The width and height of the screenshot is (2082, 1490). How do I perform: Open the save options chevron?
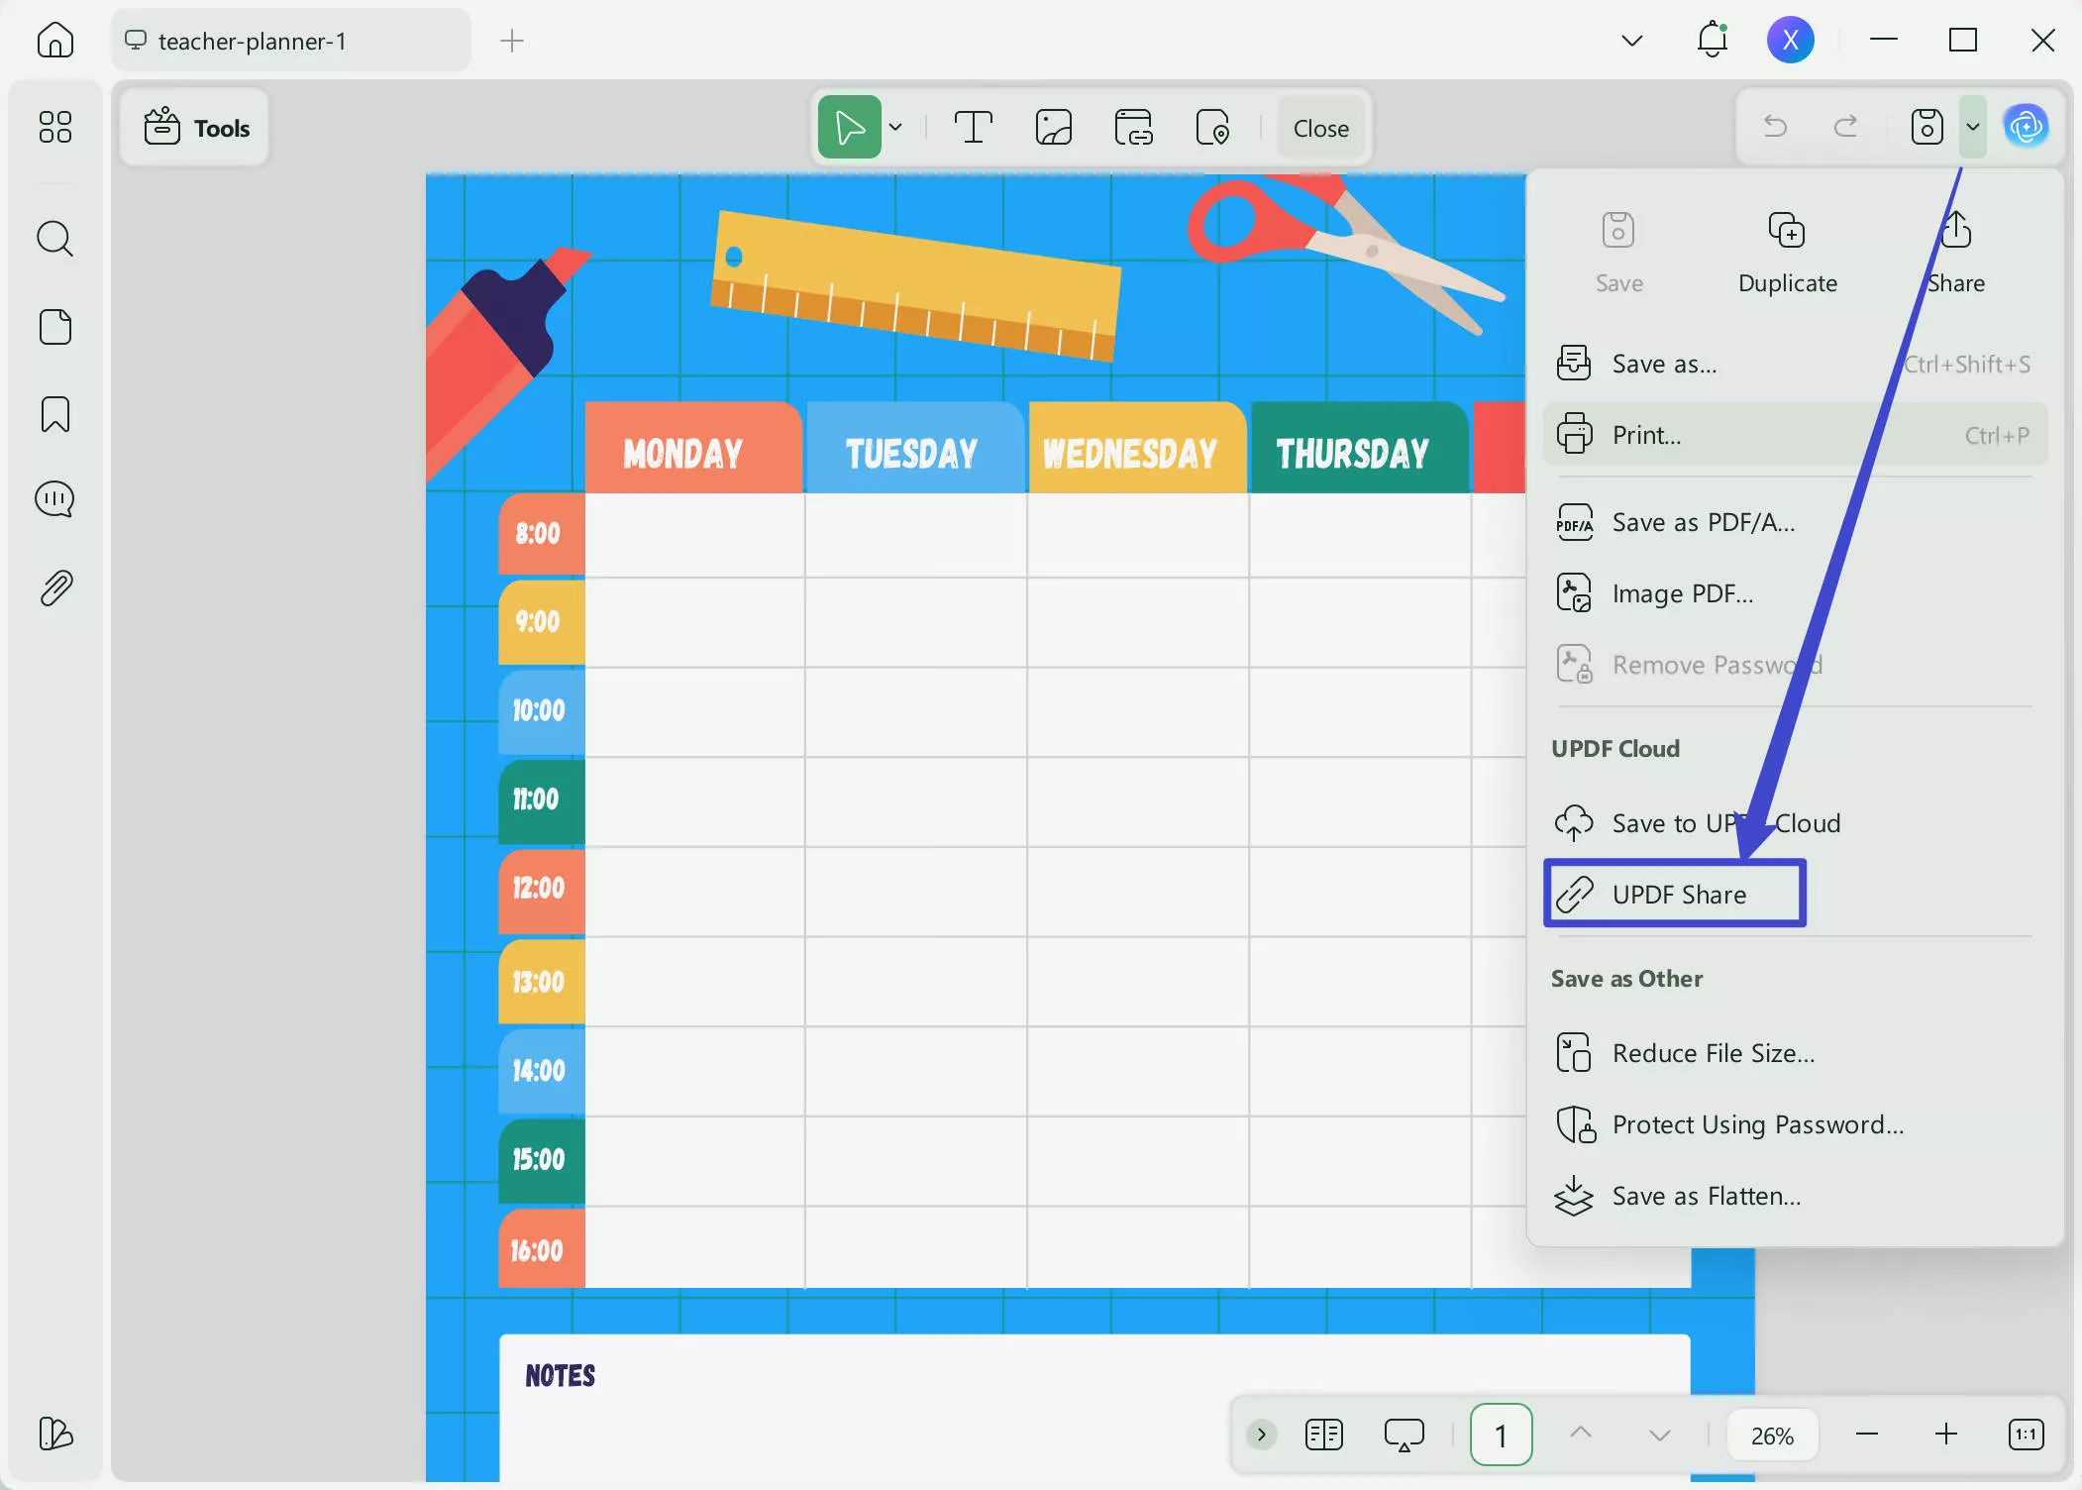[x=1972, y=127]
